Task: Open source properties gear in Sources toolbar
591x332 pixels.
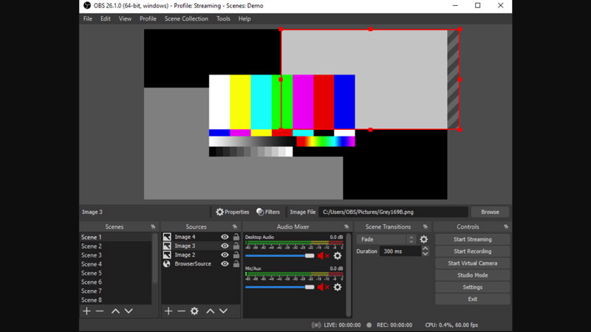Action: click(194, 311)
